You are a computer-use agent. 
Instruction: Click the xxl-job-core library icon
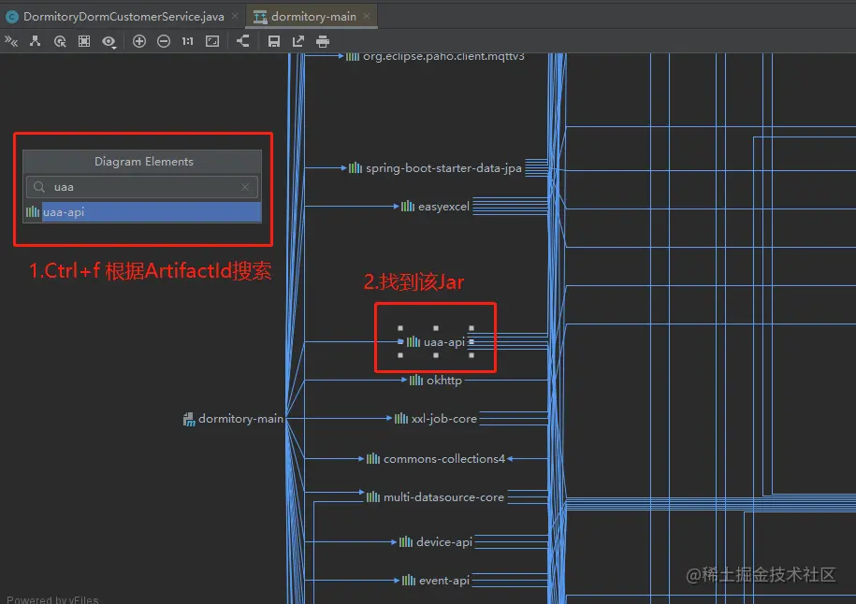tap(401, 419)
